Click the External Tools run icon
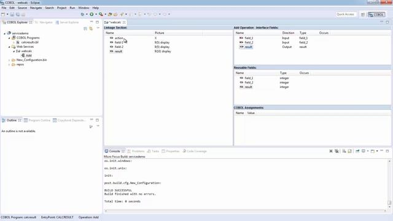 coord(101,14)
